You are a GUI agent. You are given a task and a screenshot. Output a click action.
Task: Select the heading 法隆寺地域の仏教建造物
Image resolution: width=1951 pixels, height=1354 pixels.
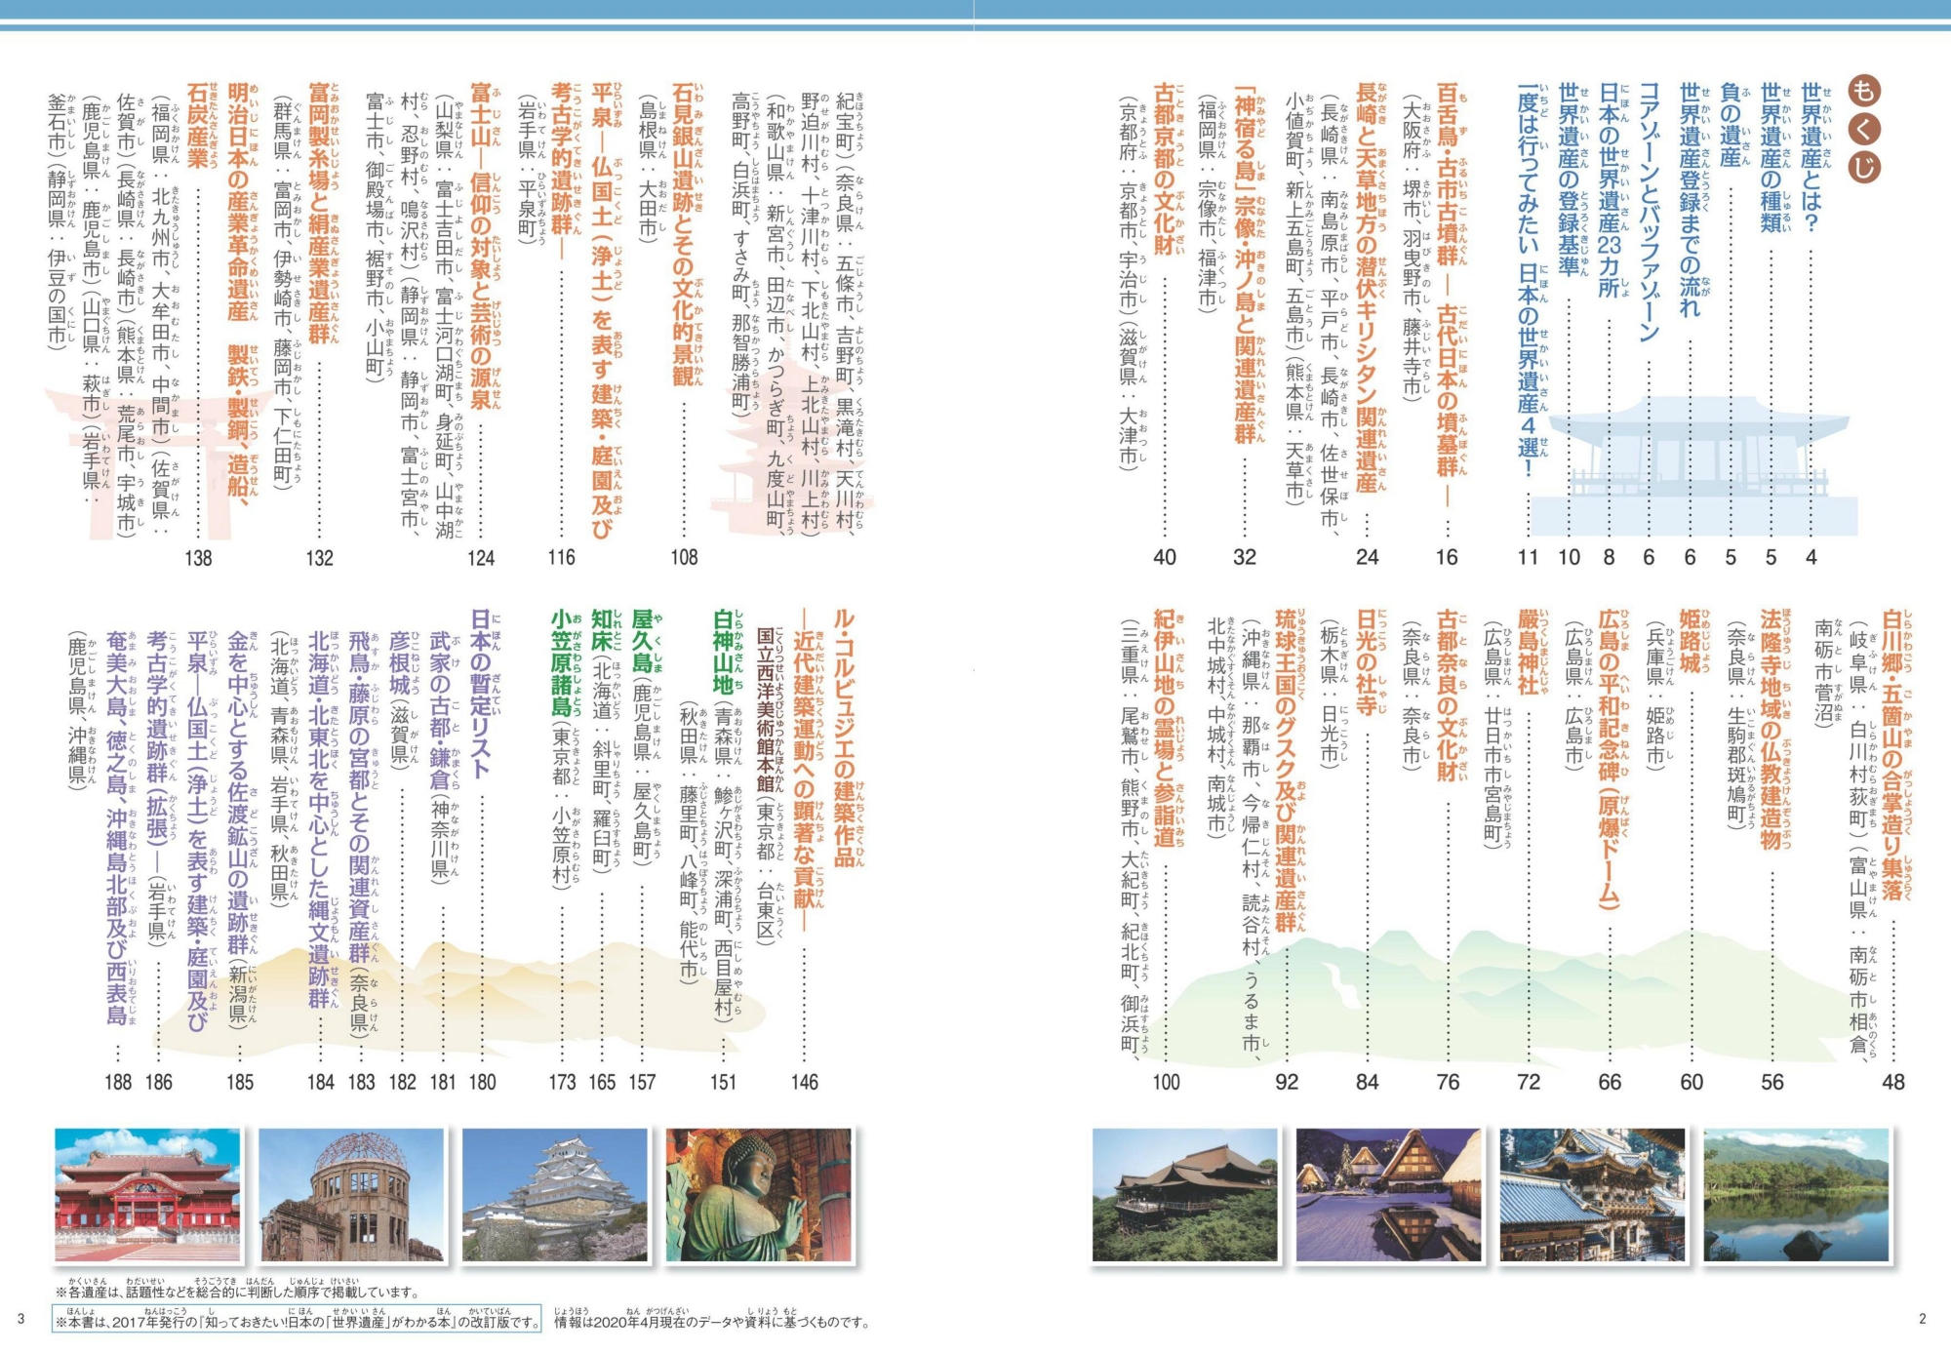pyautogui.click(x=1772, y=729)
